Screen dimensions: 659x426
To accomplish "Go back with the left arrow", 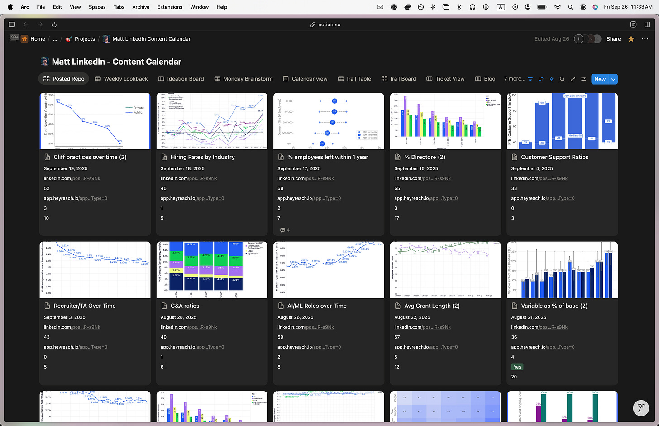I will 26,24.
